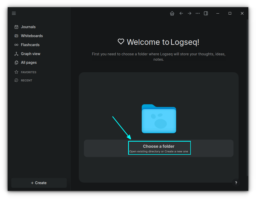The width and height of the screenshot is (256, 199).
Task: Click the back navigation arrow
Action: tap(181, 13)
